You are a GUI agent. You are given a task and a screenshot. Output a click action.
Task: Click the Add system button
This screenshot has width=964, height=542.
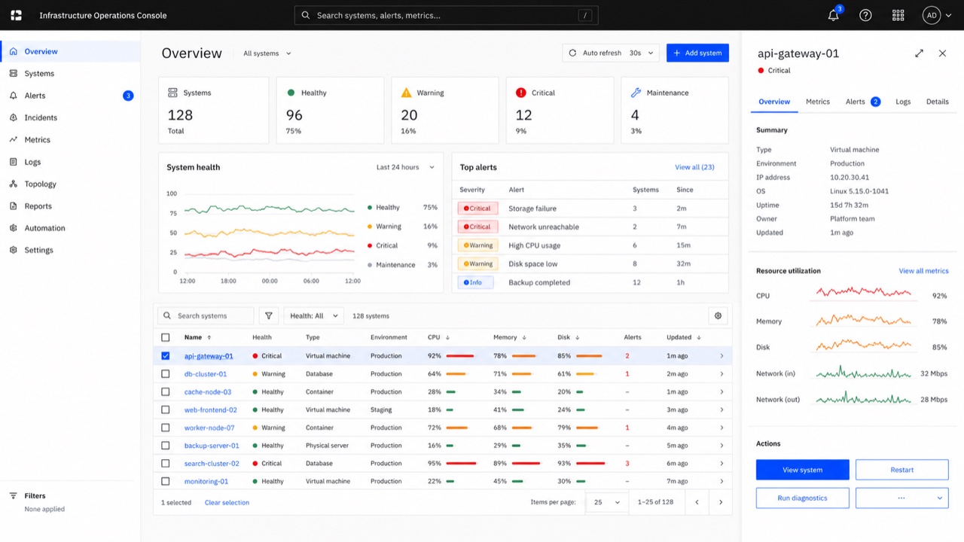[697, 53]
